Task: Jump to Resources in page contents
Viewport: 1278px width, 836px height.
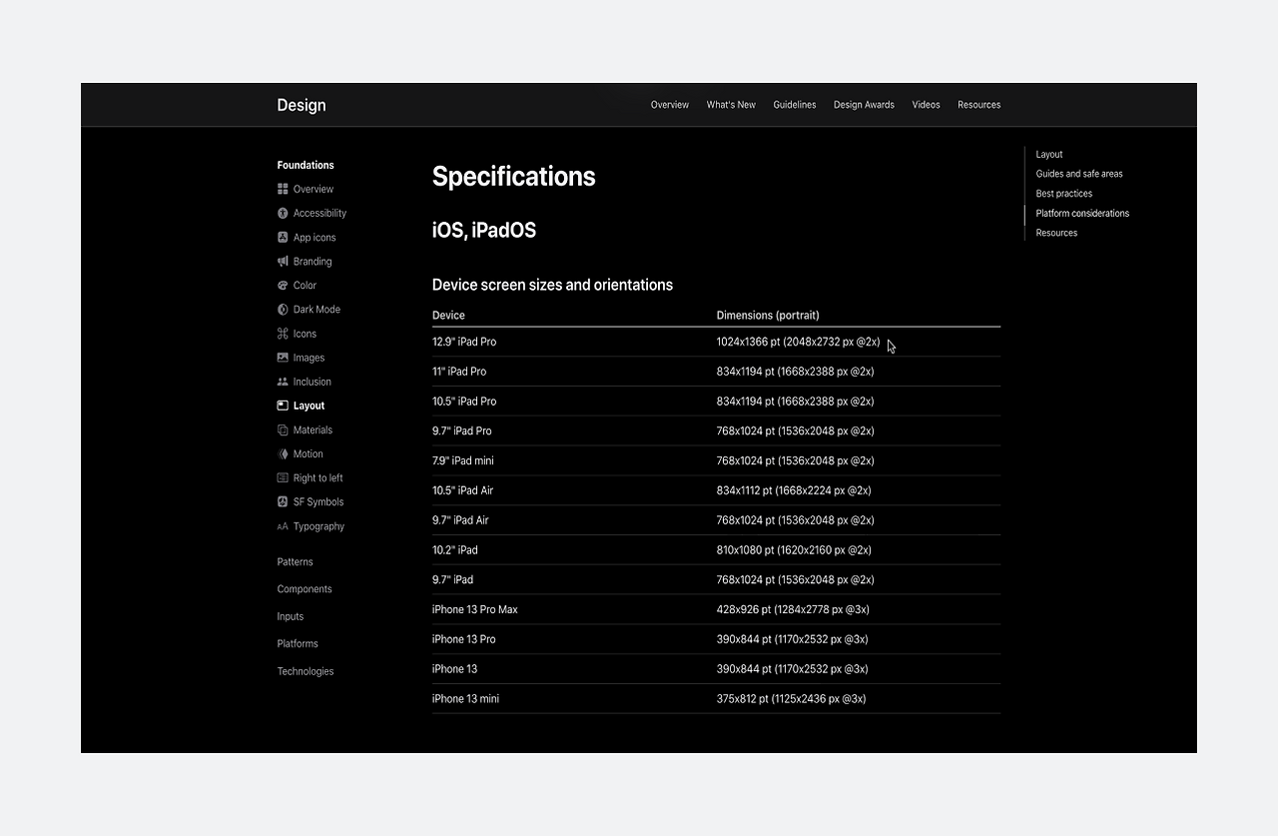Action: click(x=1056, y=233)
